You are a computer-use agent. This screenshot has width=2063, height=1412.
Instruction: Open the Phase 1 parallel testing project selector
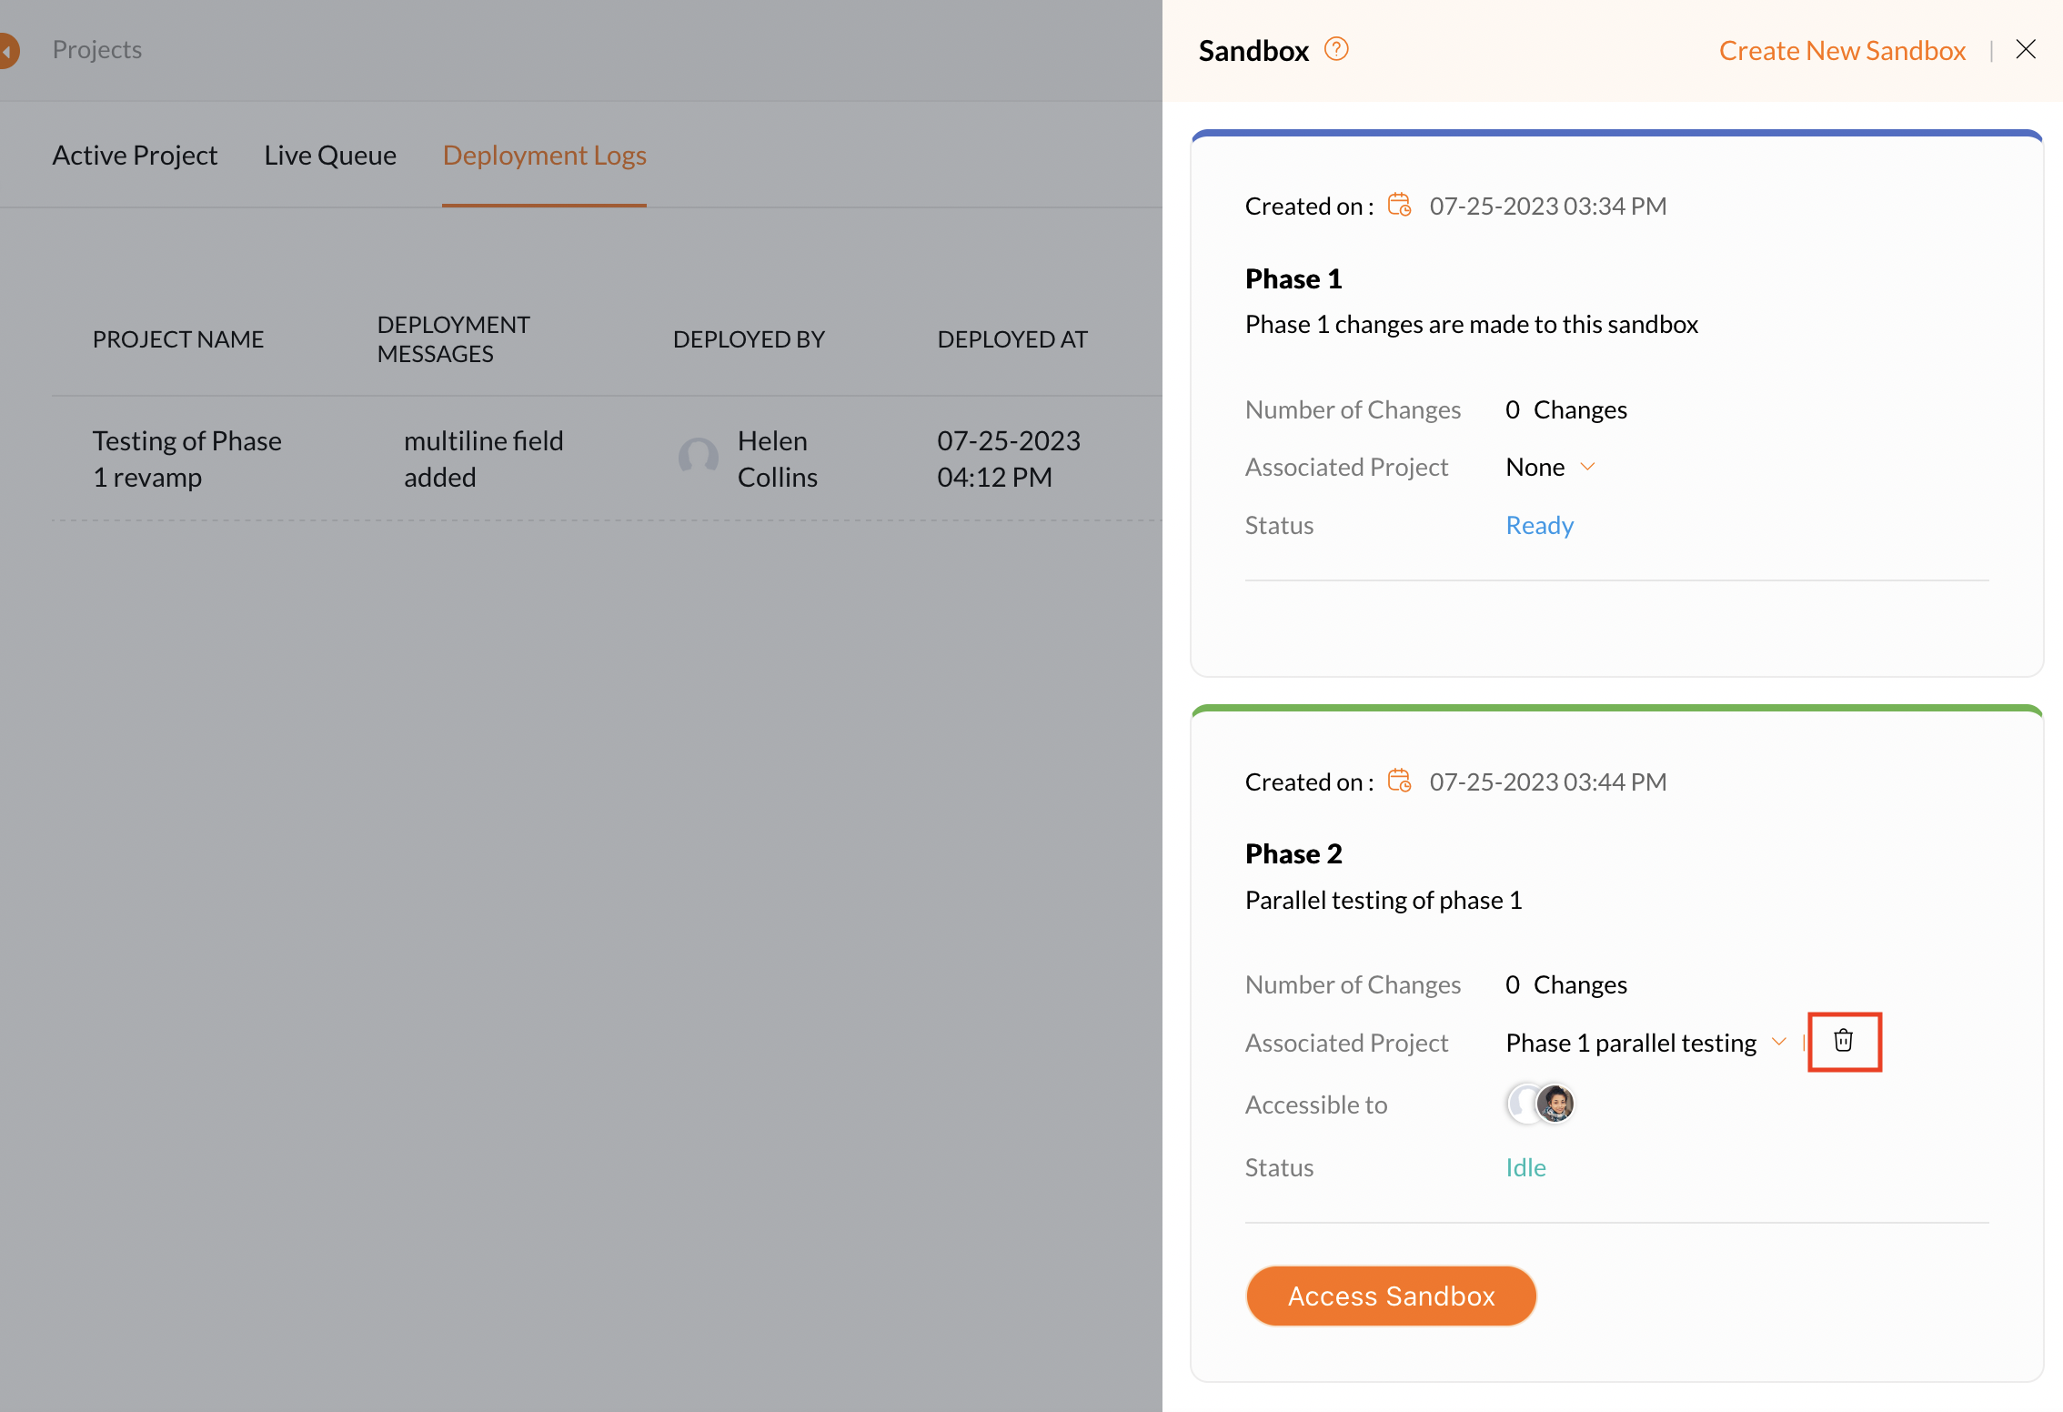pos(1630,1043)
